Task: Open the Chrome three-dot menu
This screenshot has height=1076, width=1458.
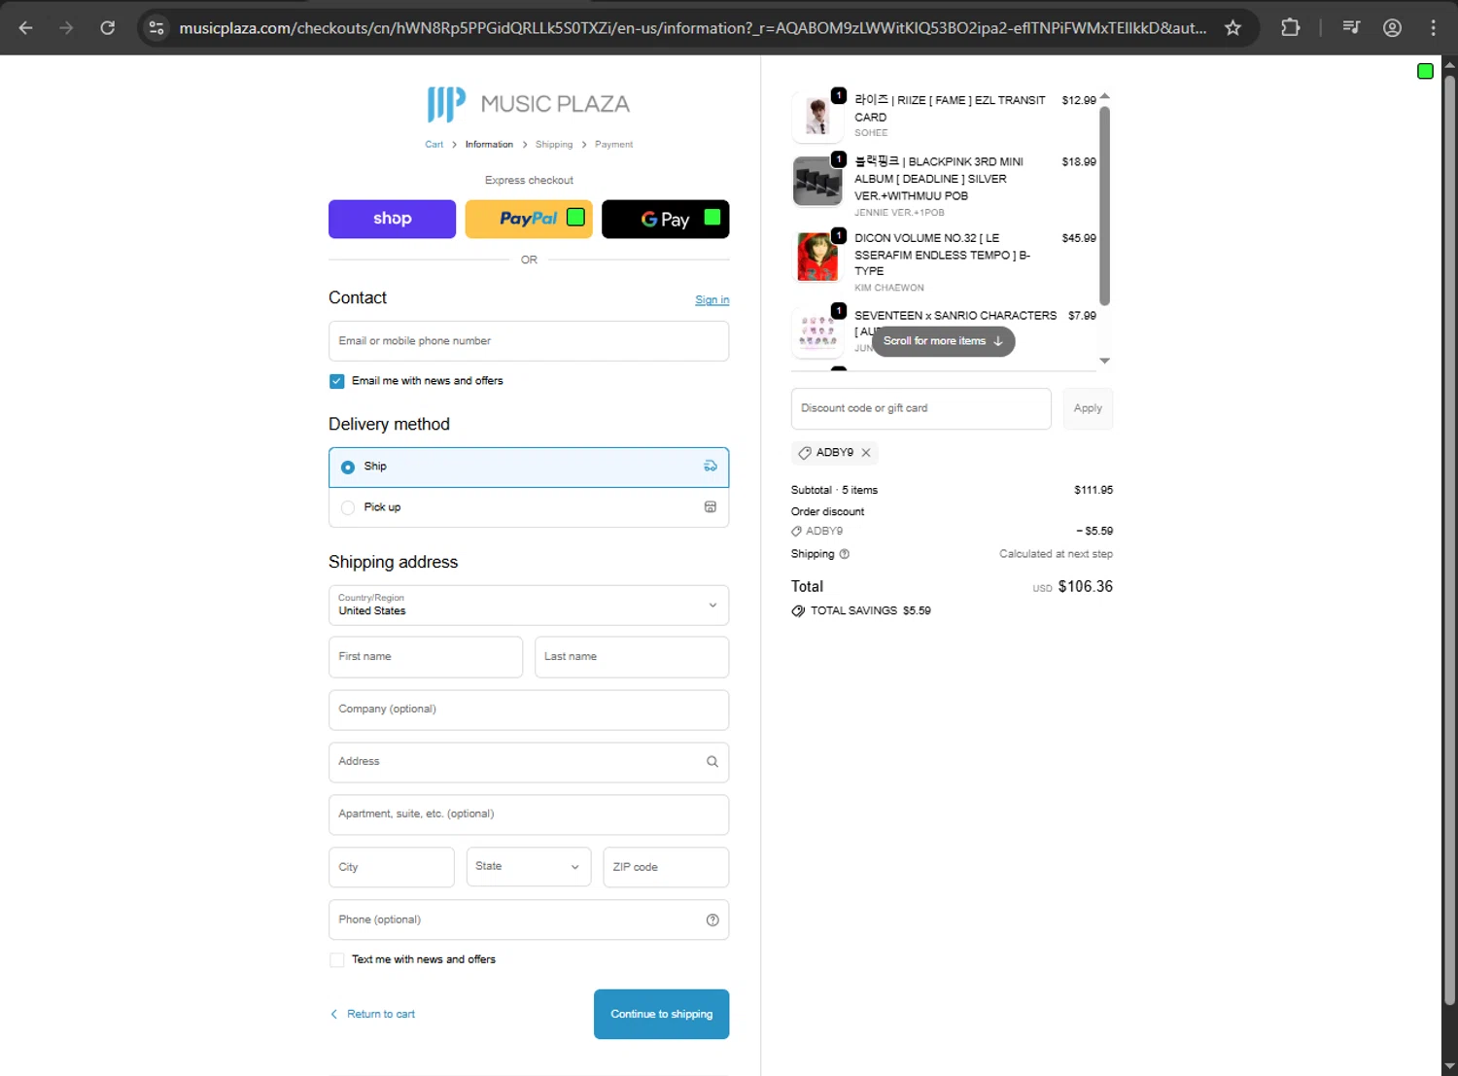Action: [1433, 27]
